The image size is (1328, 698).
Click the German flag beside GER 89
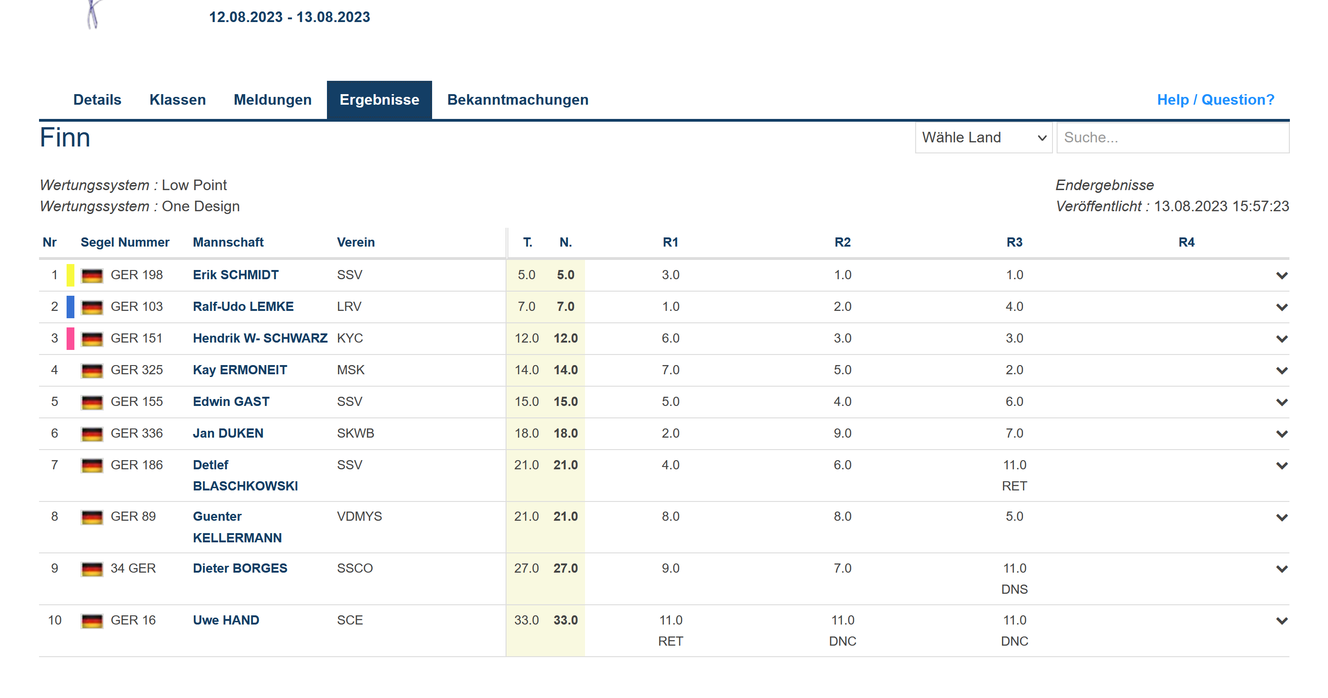coord(92,517)
